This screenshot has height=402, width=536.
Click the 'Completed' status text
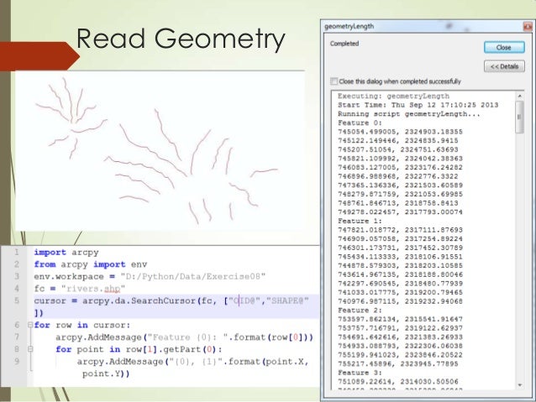[344, 44]
